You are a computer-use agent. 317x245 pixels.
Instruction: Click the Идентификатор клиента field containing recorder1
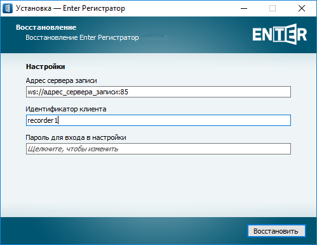pyautogui.click(x=158, y=120)
